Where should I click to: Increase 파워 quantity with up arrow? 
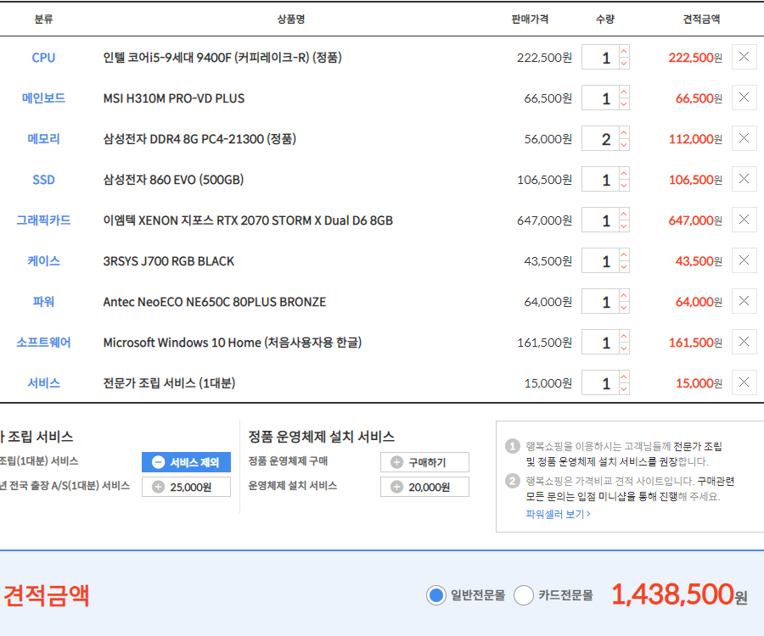[624, 295]
